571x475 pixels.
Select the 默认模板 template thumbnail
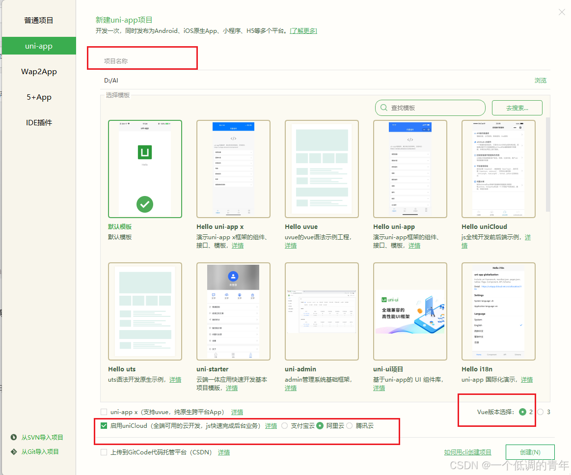point(145,169)
